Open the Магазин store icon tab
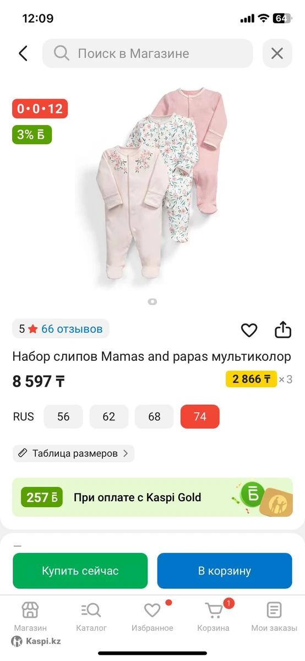305x661 pixels. coord(30,616)
